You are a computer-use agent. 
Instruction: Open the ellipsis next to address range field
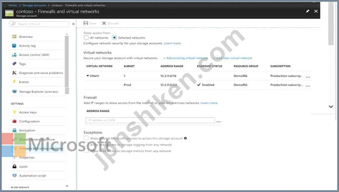[x=219, y=122]
